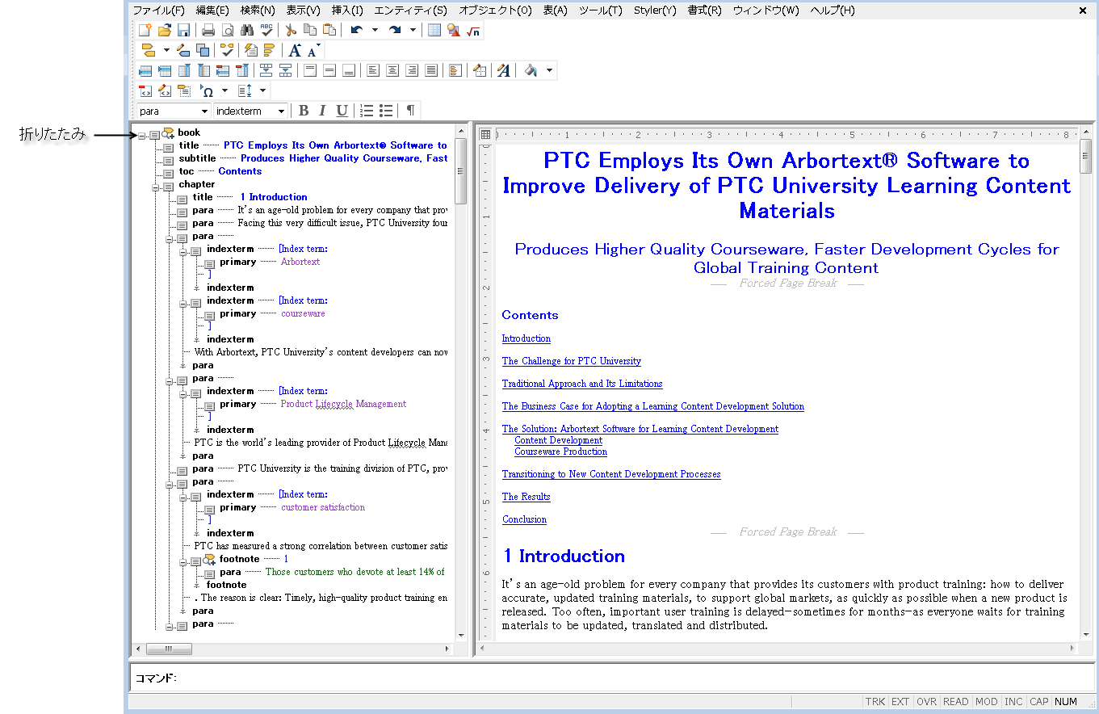Undo the last action with the Undo arrow
The height and width of the screenshot is (714, 1099).
pos(356,30)
